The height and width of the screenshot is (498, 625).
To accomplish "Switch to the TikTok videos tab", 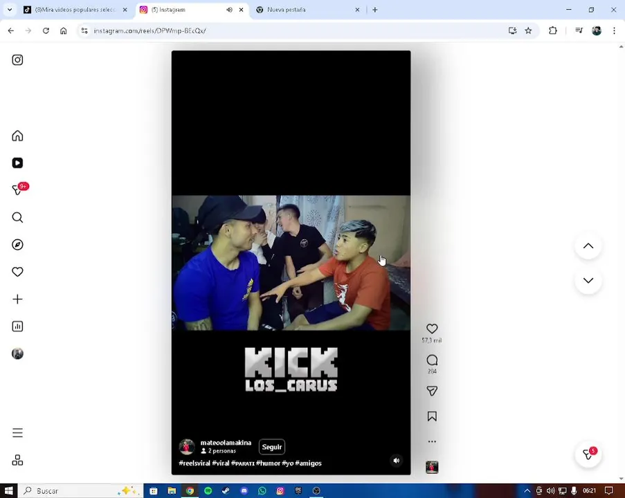I will [75, 10].
